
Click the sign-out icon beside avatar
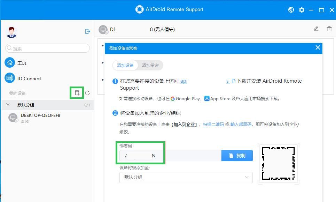coord(87,31)
